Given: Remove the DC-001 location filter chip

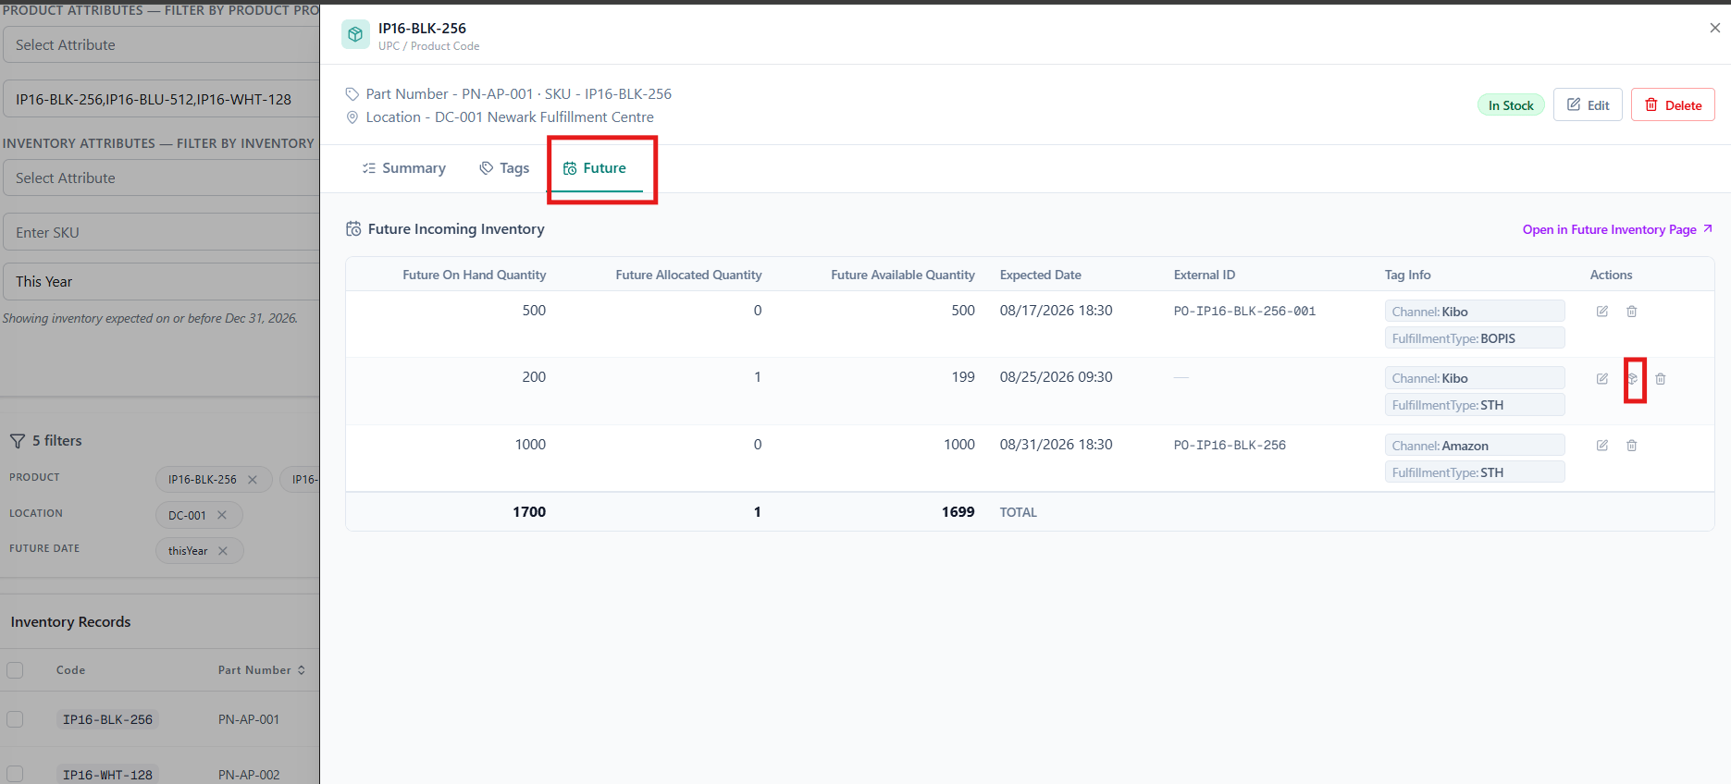Looking at the screenshot, I should click(x=221, y=515).
